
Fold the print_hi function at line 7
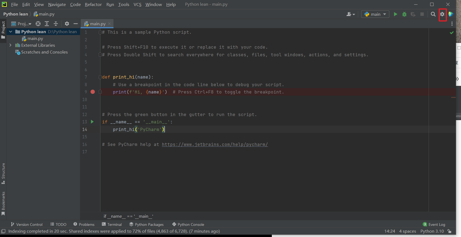(x=100, y=77)
